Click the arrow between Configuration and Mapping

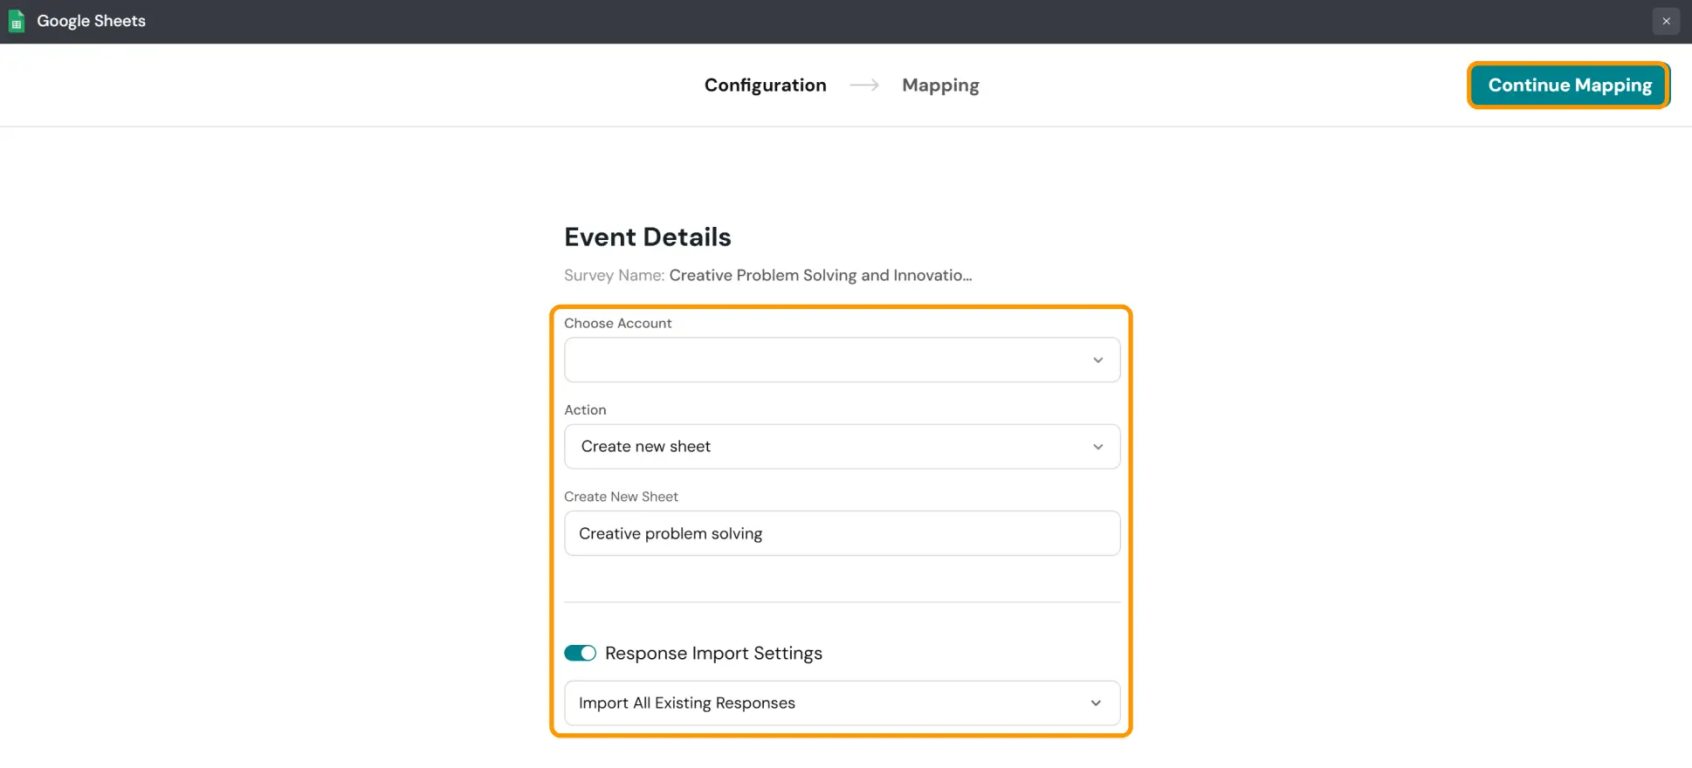point(864,85)
